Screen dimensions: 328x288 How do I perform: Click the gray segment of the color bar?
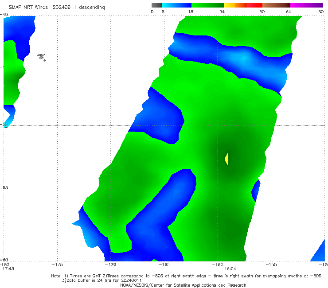[x=157, y=5]
